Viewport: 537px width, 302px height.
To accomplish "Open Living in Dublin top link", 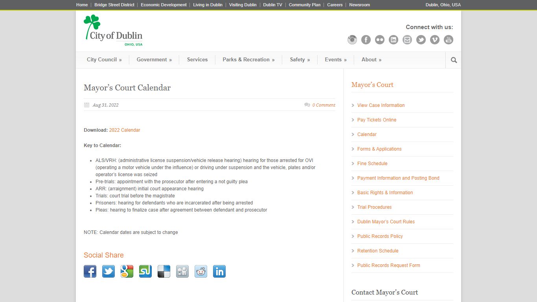I will [x=208, y=5].
